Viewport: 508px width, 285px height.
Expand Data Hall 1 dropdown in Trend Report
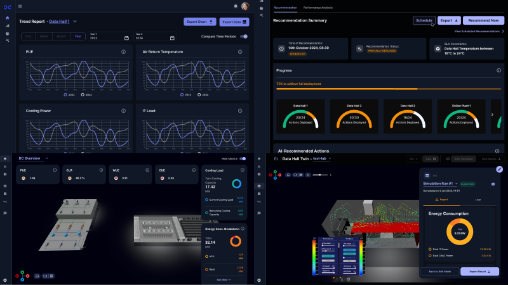coord(75,22)
